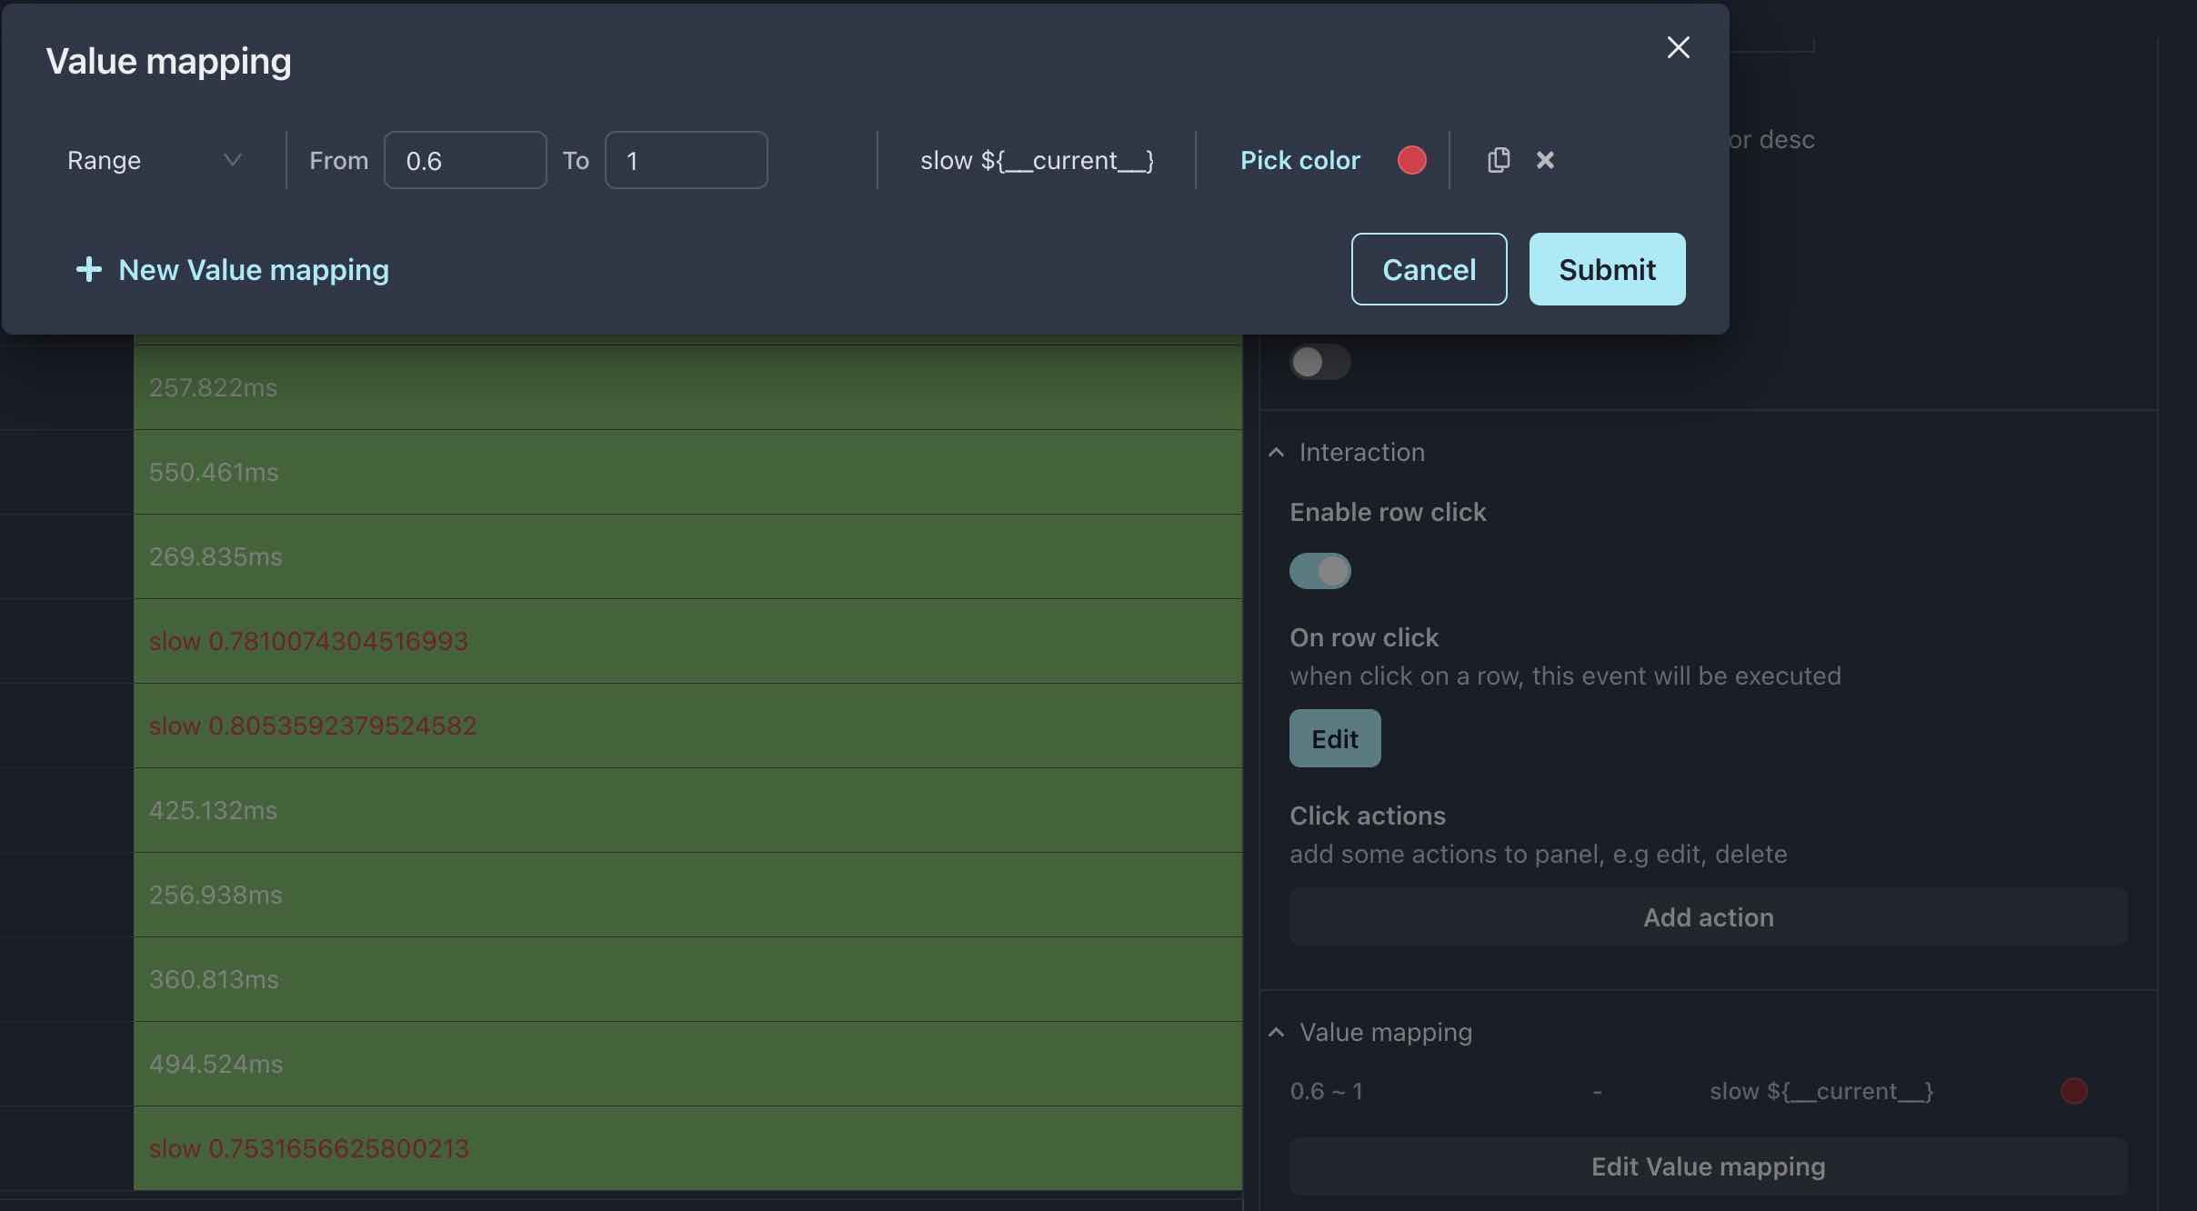Select the slow 0.7810074304516993 row
Screen dimensions: 2197x1211
[x=687, y=641]
